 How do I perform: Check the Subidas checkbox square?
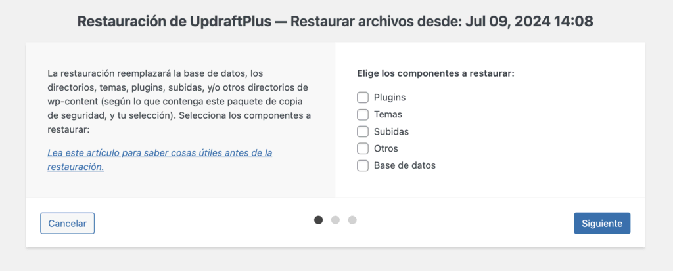coord(363,131)
